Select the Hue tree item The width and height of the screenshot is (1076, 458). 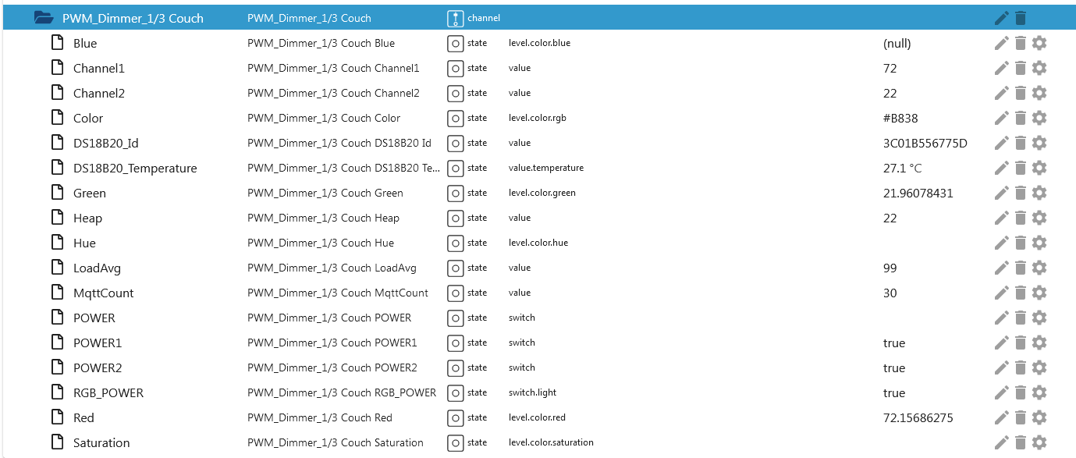(x=84, y=243)
